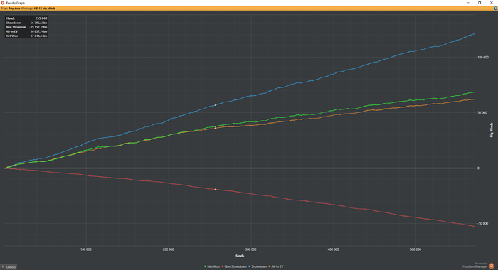This screenshot has height=270, width=498.
Task: Toggle the Non Showdown legend entry
Action: [234, 266]
